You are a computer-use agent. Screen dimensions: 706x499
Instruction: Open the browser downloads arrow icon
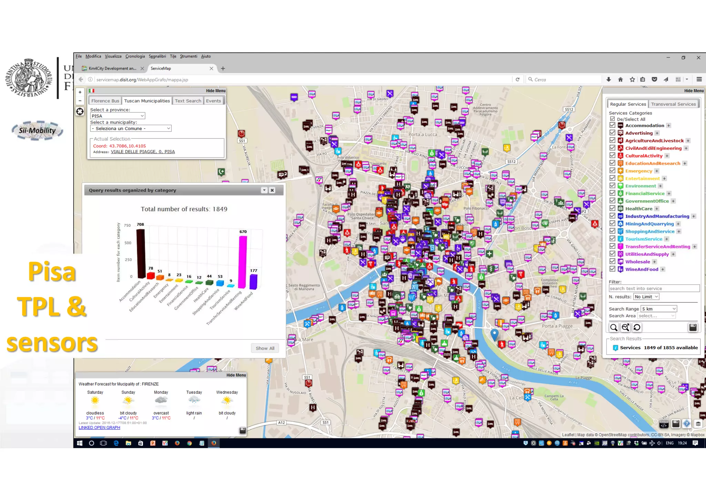pos(609,80)
